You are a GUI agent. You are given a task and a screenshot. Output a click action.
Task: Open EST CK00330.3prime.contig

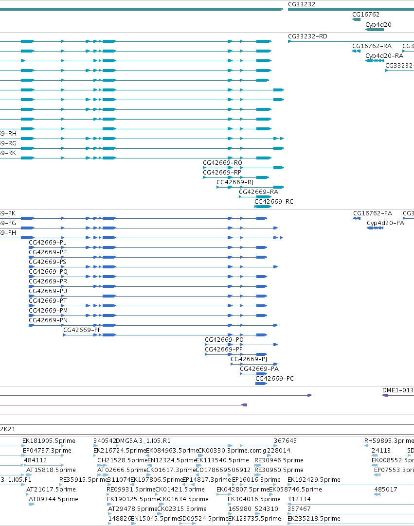click(x=232, y=451)
